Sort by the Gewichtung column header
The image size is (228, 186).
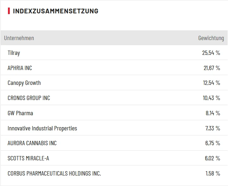pyautogui.click(x=211, y=38)
